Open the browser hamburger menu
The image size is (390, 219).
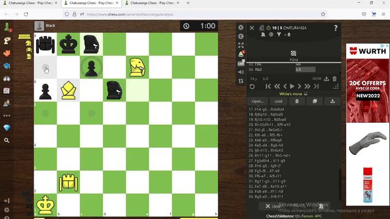click(x=383, y=15)
